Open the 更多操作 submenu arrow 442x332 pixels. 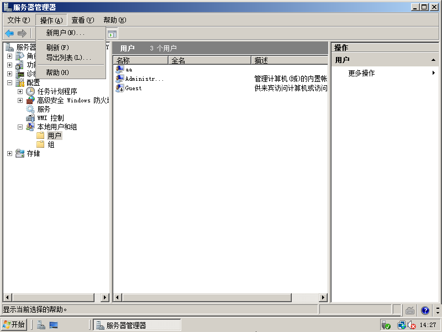point(434,73)
